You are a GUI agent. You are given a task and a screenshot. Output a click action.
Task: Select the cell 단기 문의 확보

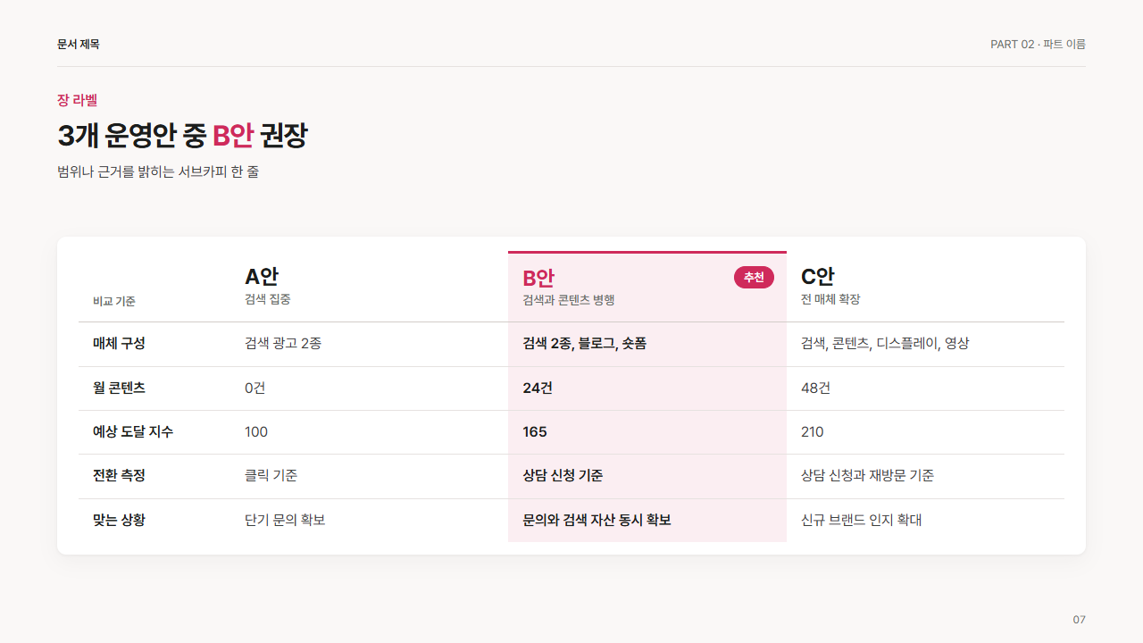[x=285, y=519]
